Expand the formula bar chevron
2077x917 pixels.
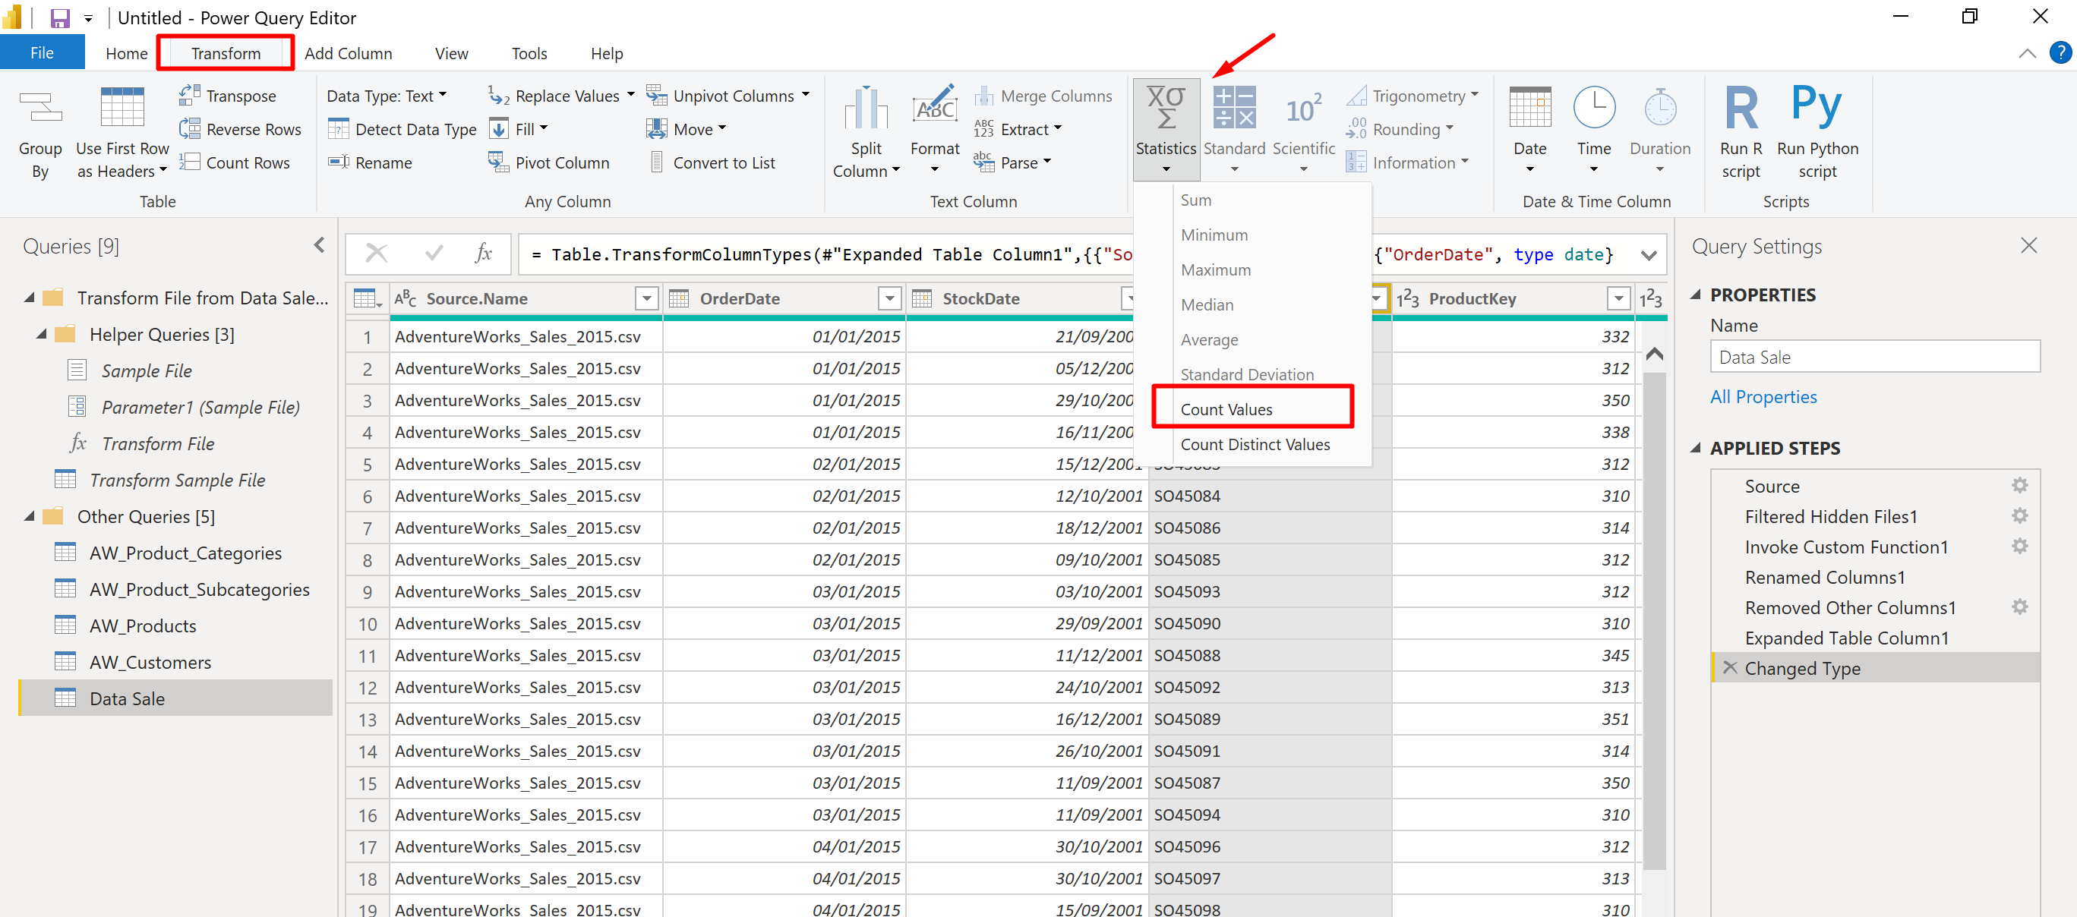click(1649, 254)
